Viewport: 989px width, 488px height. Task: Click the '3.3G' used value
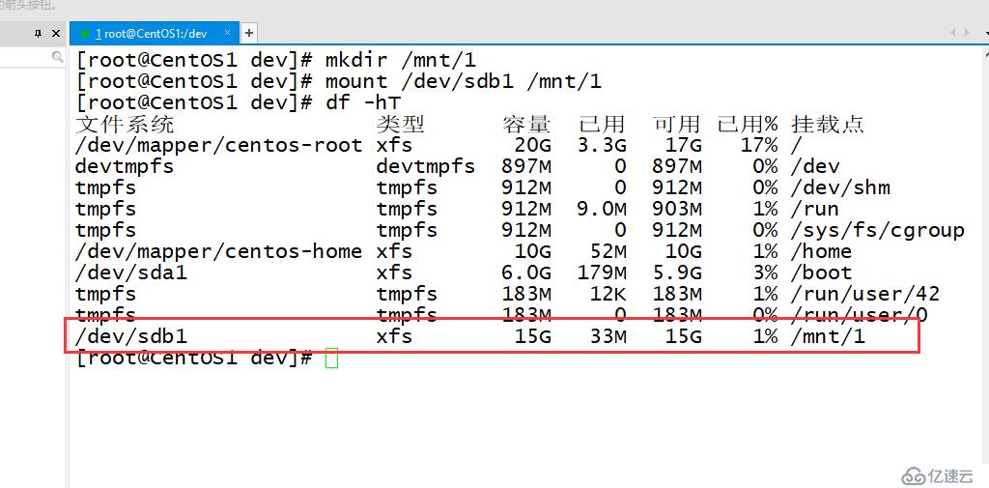pos(603,145)
